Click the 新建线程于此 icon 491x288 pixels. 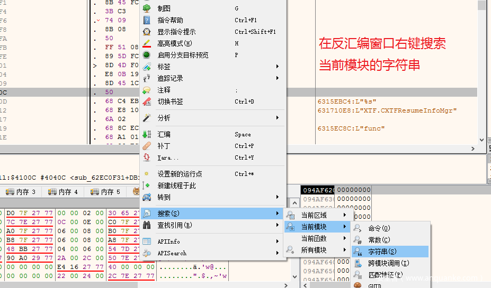147,185
